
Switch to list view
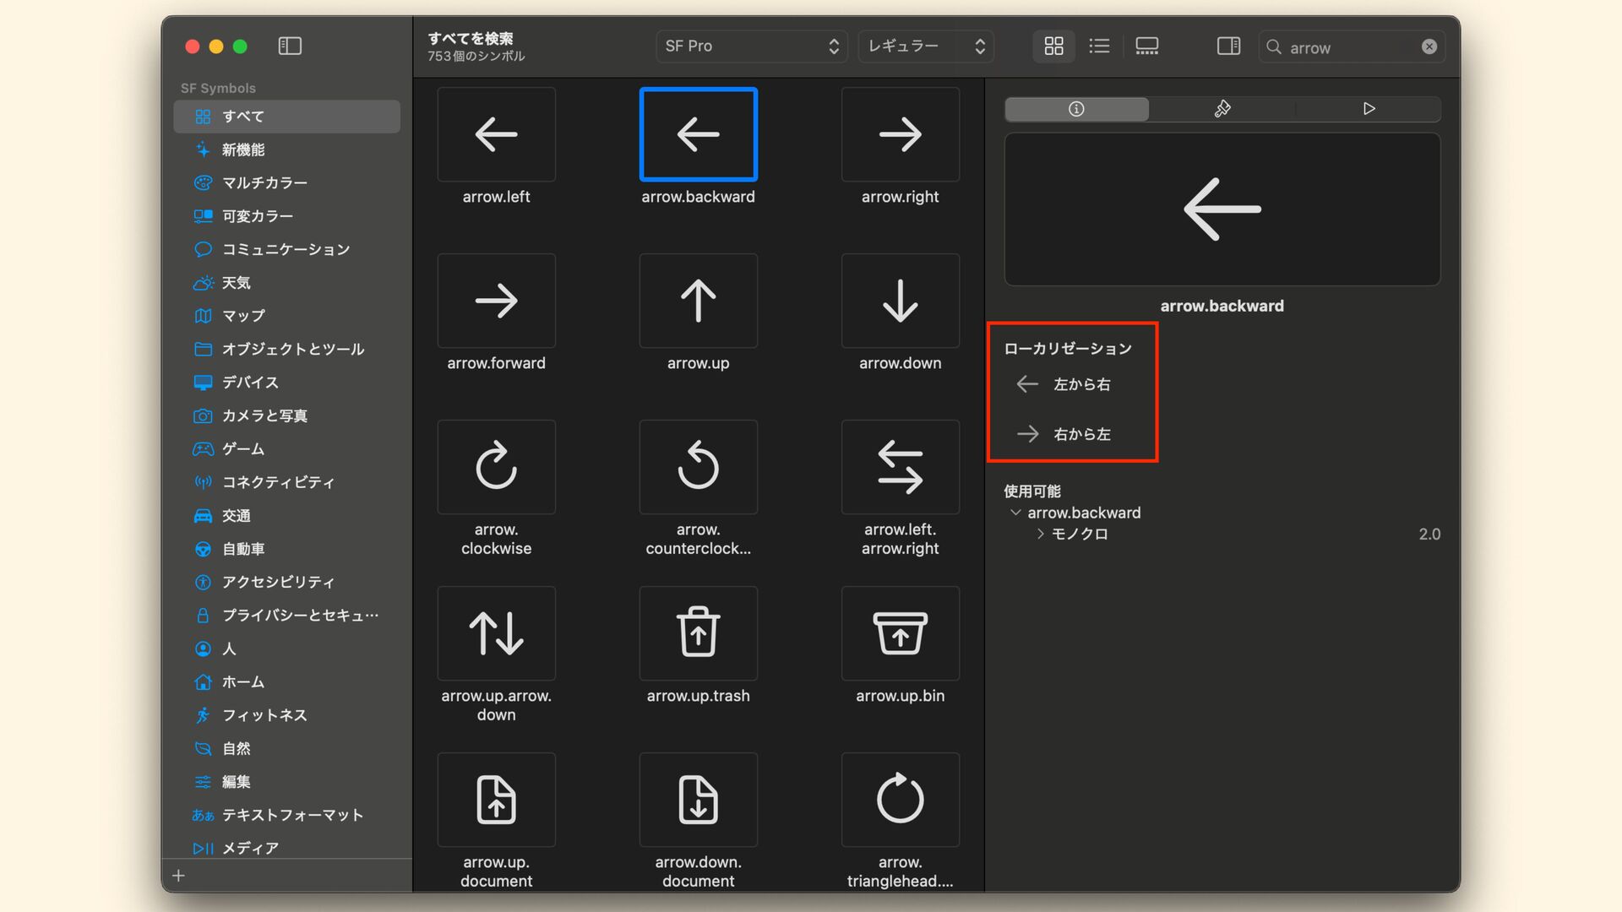pos(1099,46)
